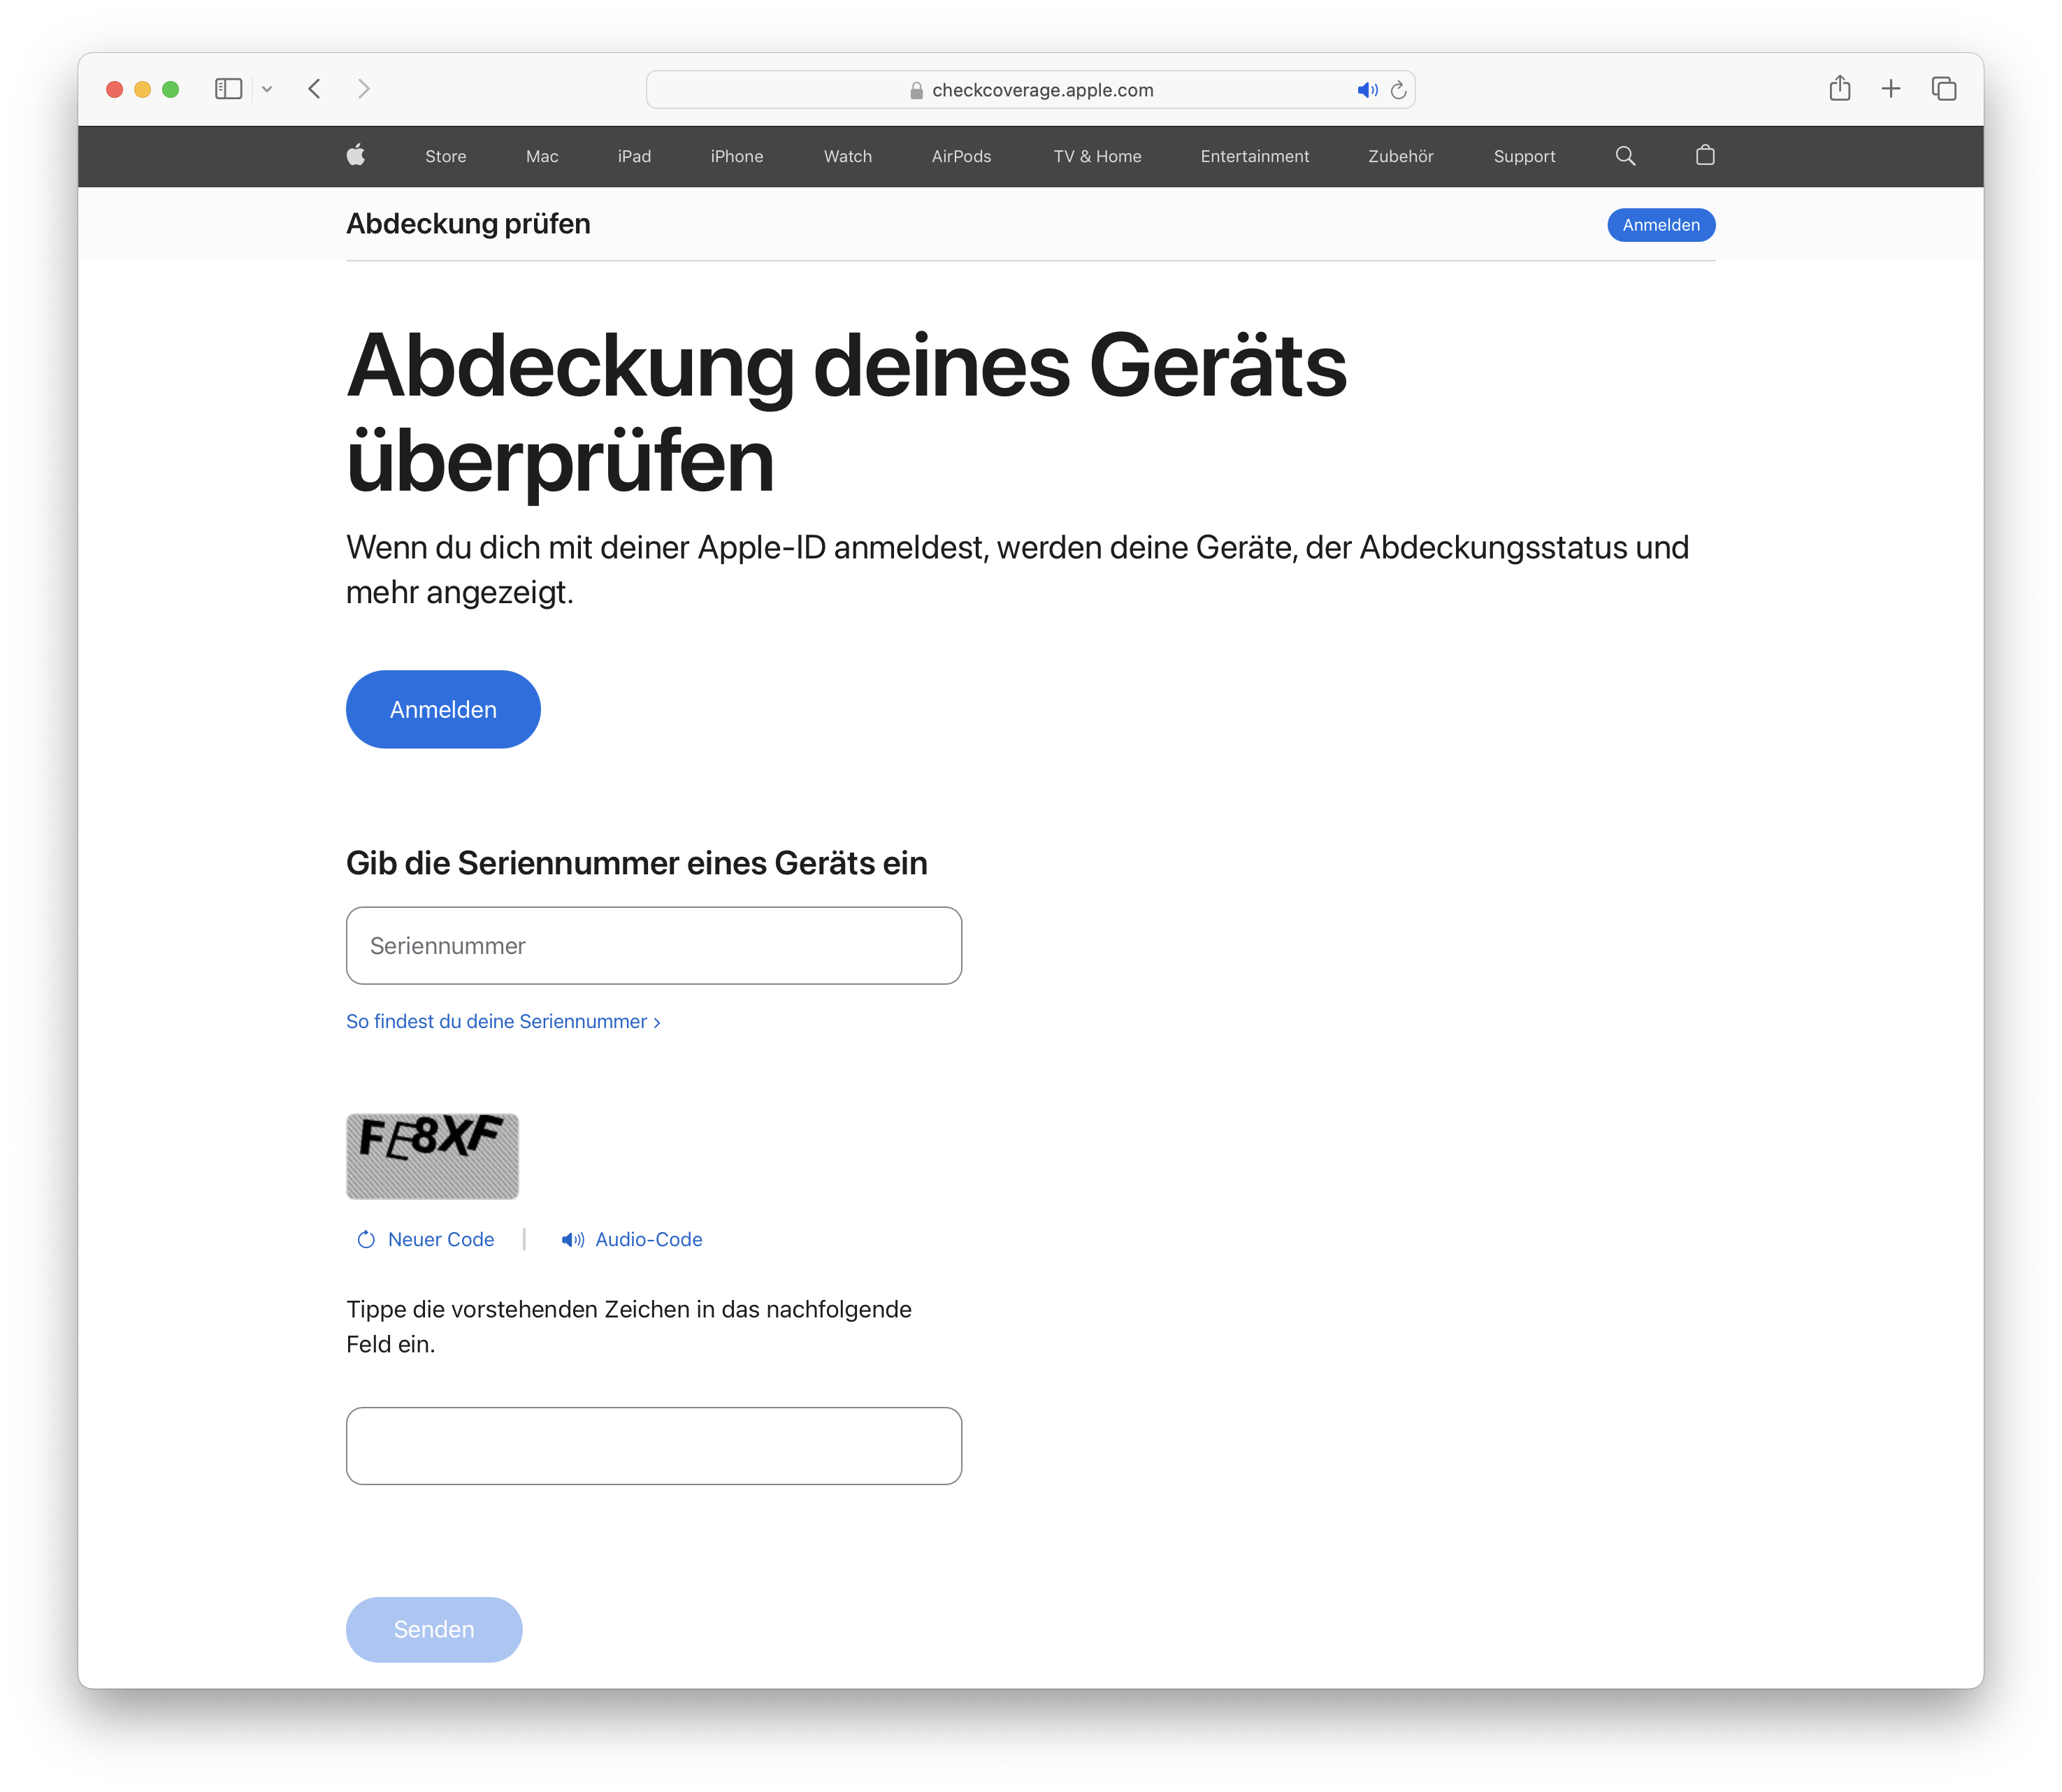This screenshot has width=2062, height=1792.
Task: Reload page with refresh icon
Action: click(x=1398, y=90)
